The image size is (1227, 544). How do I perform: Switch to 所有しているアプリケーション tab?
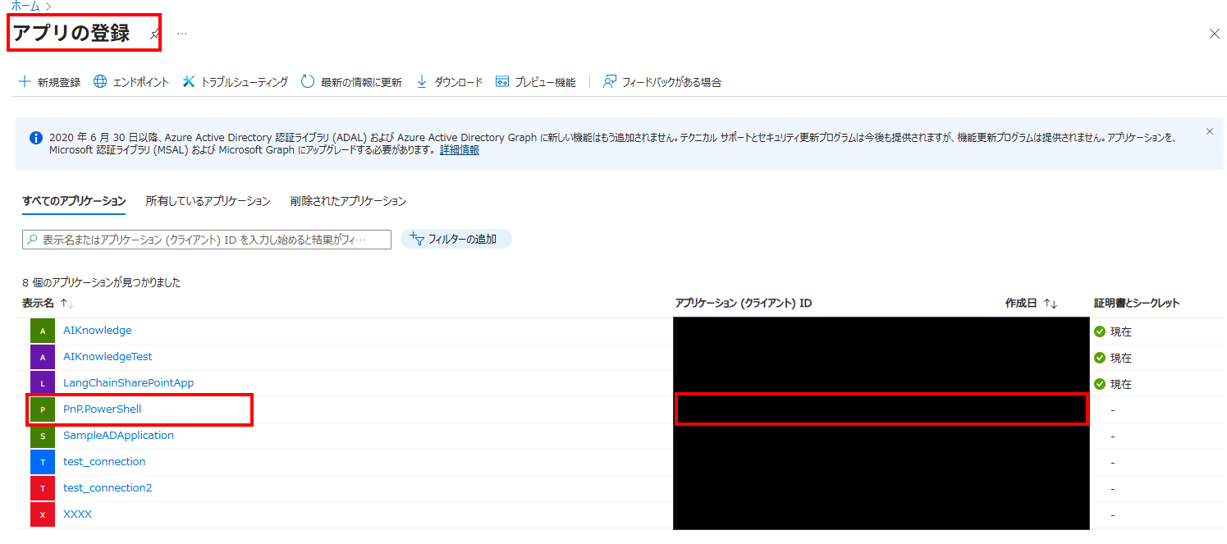pyautogui.click(x=208, y=201)
